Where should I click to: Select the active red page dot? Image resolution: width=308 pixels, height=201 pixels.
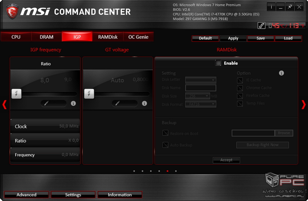click(x=167, y=171)
